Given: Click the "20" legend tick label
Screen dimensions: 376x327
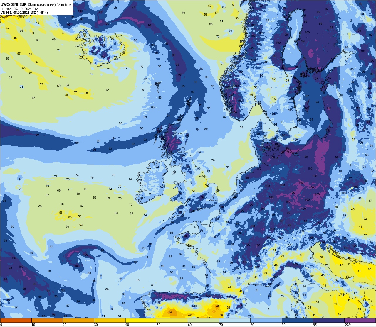Looking at the screenshot, I should click(65, 325).
